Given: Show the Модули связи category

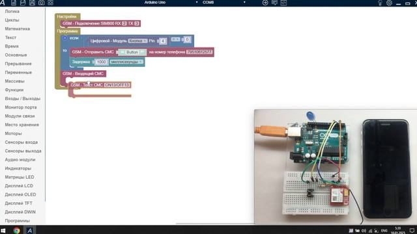Looking at the screenshot, I should pos(20,116).
